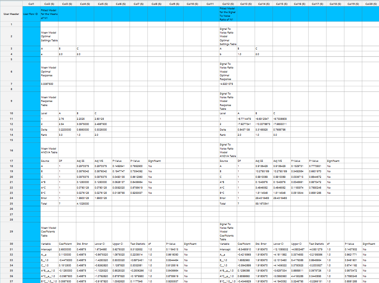Select the Lower CI value -12.1089332

281,250
